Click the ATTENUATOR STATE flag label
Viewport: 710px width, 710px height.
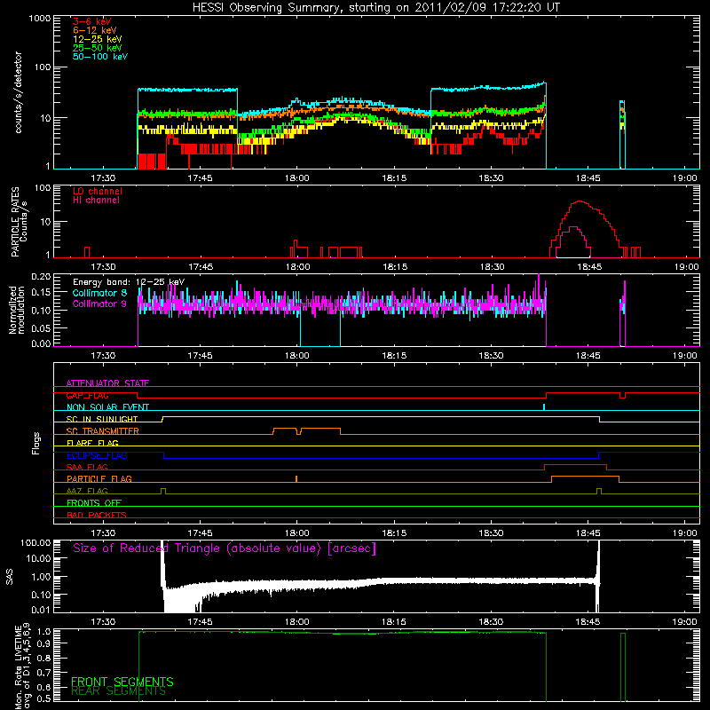(107, 383)
